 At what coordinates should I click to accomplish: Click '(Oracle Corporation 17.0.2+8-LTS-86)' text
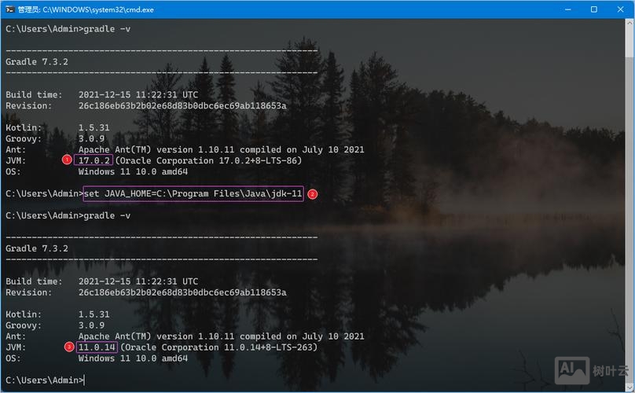208,160
